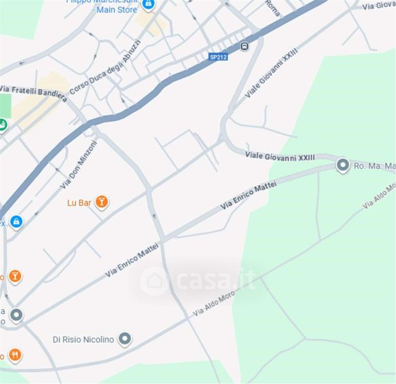Open the fork-and-knife restaurant marker

(x=15, y=355)
